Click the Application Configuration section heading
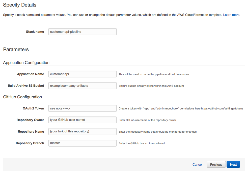Viewport: 246px width, 172px height. (26, 63)
